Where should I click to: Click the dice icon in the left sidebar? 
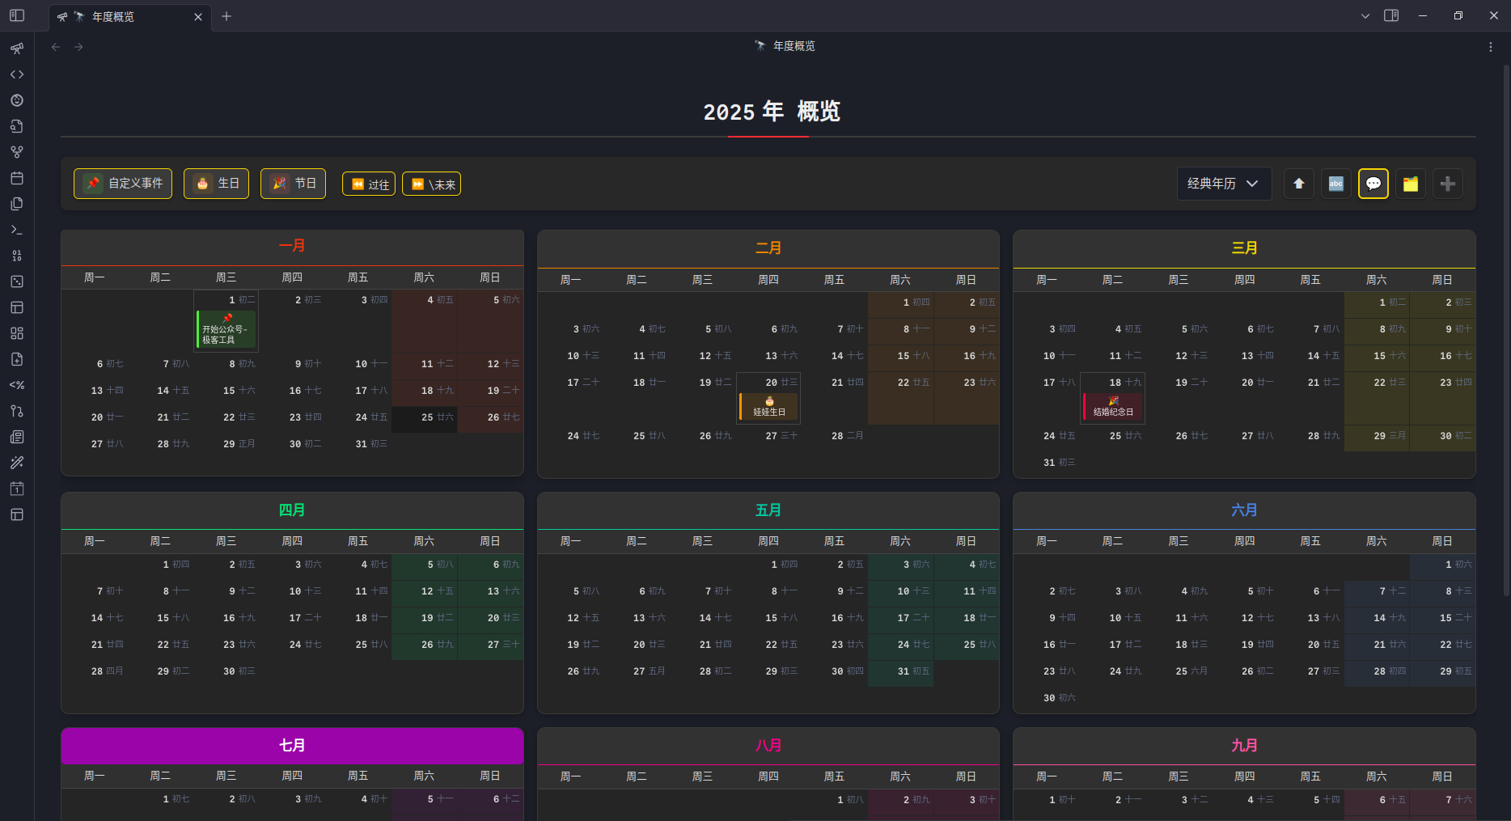coord(17,281)
